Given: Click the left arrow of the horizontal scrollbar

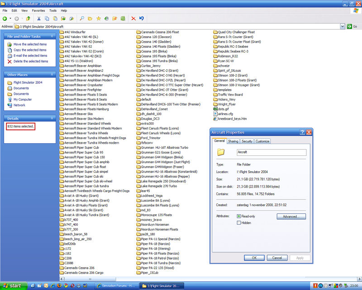Looking at the screenshot, I should 62,279.
